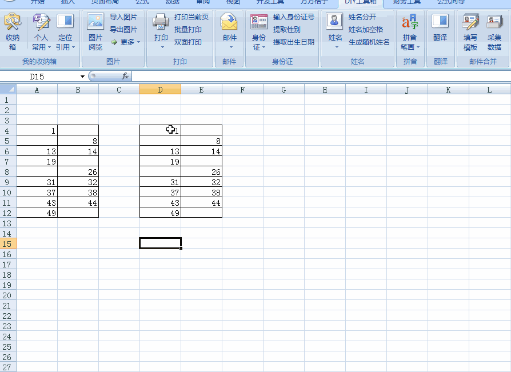
Task: Open the 拼音笔画 dropdown menu
Action: 410,47
